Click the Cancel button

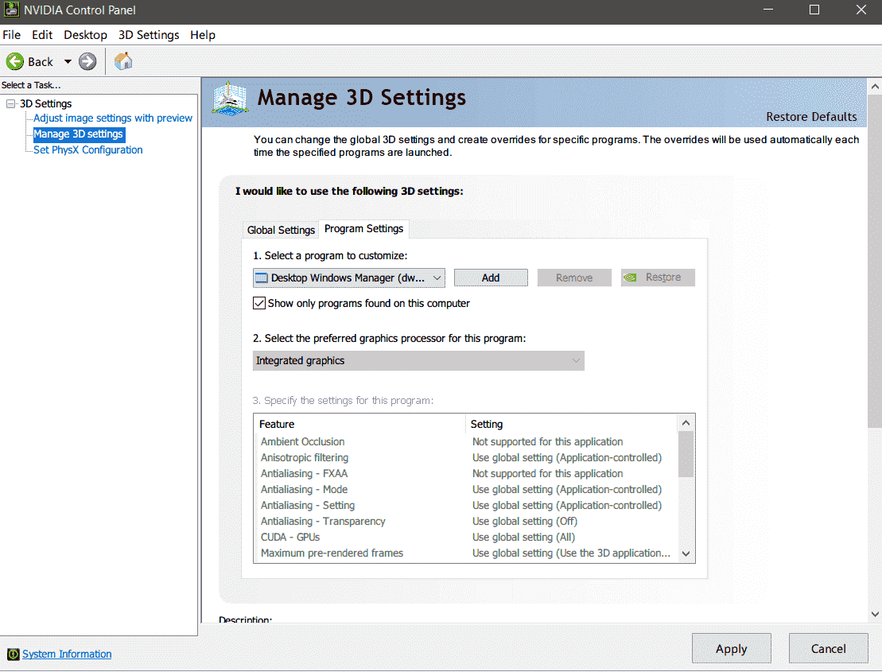[828, 648]
